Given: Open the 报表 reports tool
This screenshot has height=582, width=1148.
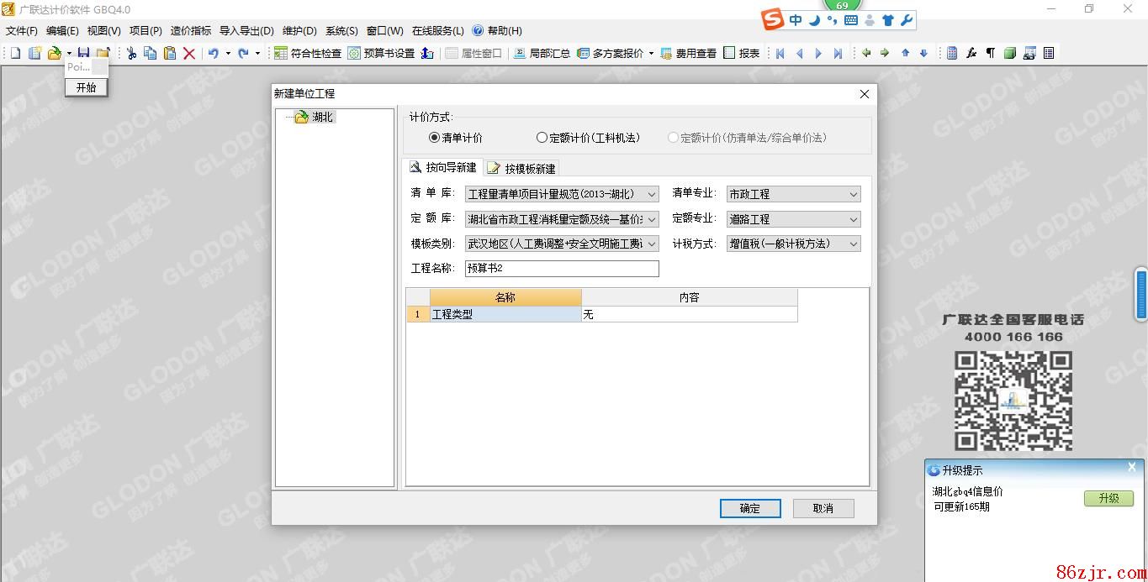Looking at the screenshot, I should [741, 53].
